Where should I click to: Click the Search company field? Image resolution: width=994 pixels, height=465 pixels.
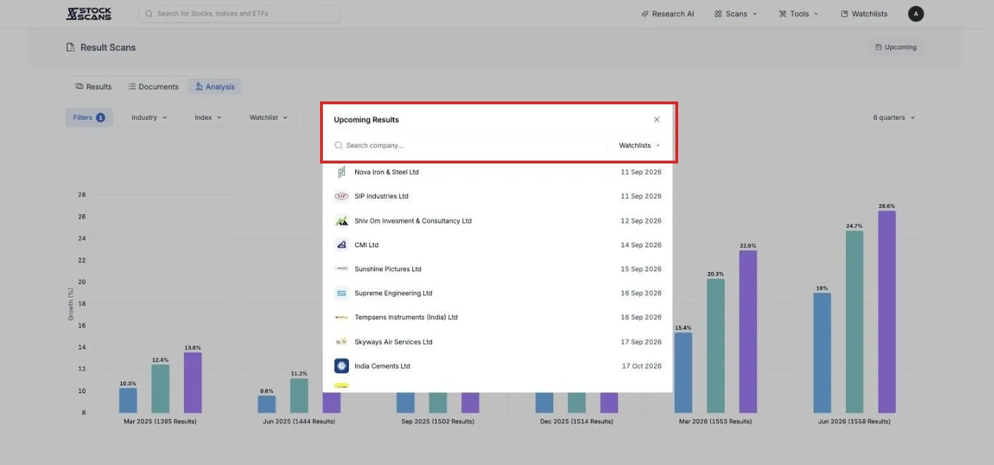470,145
